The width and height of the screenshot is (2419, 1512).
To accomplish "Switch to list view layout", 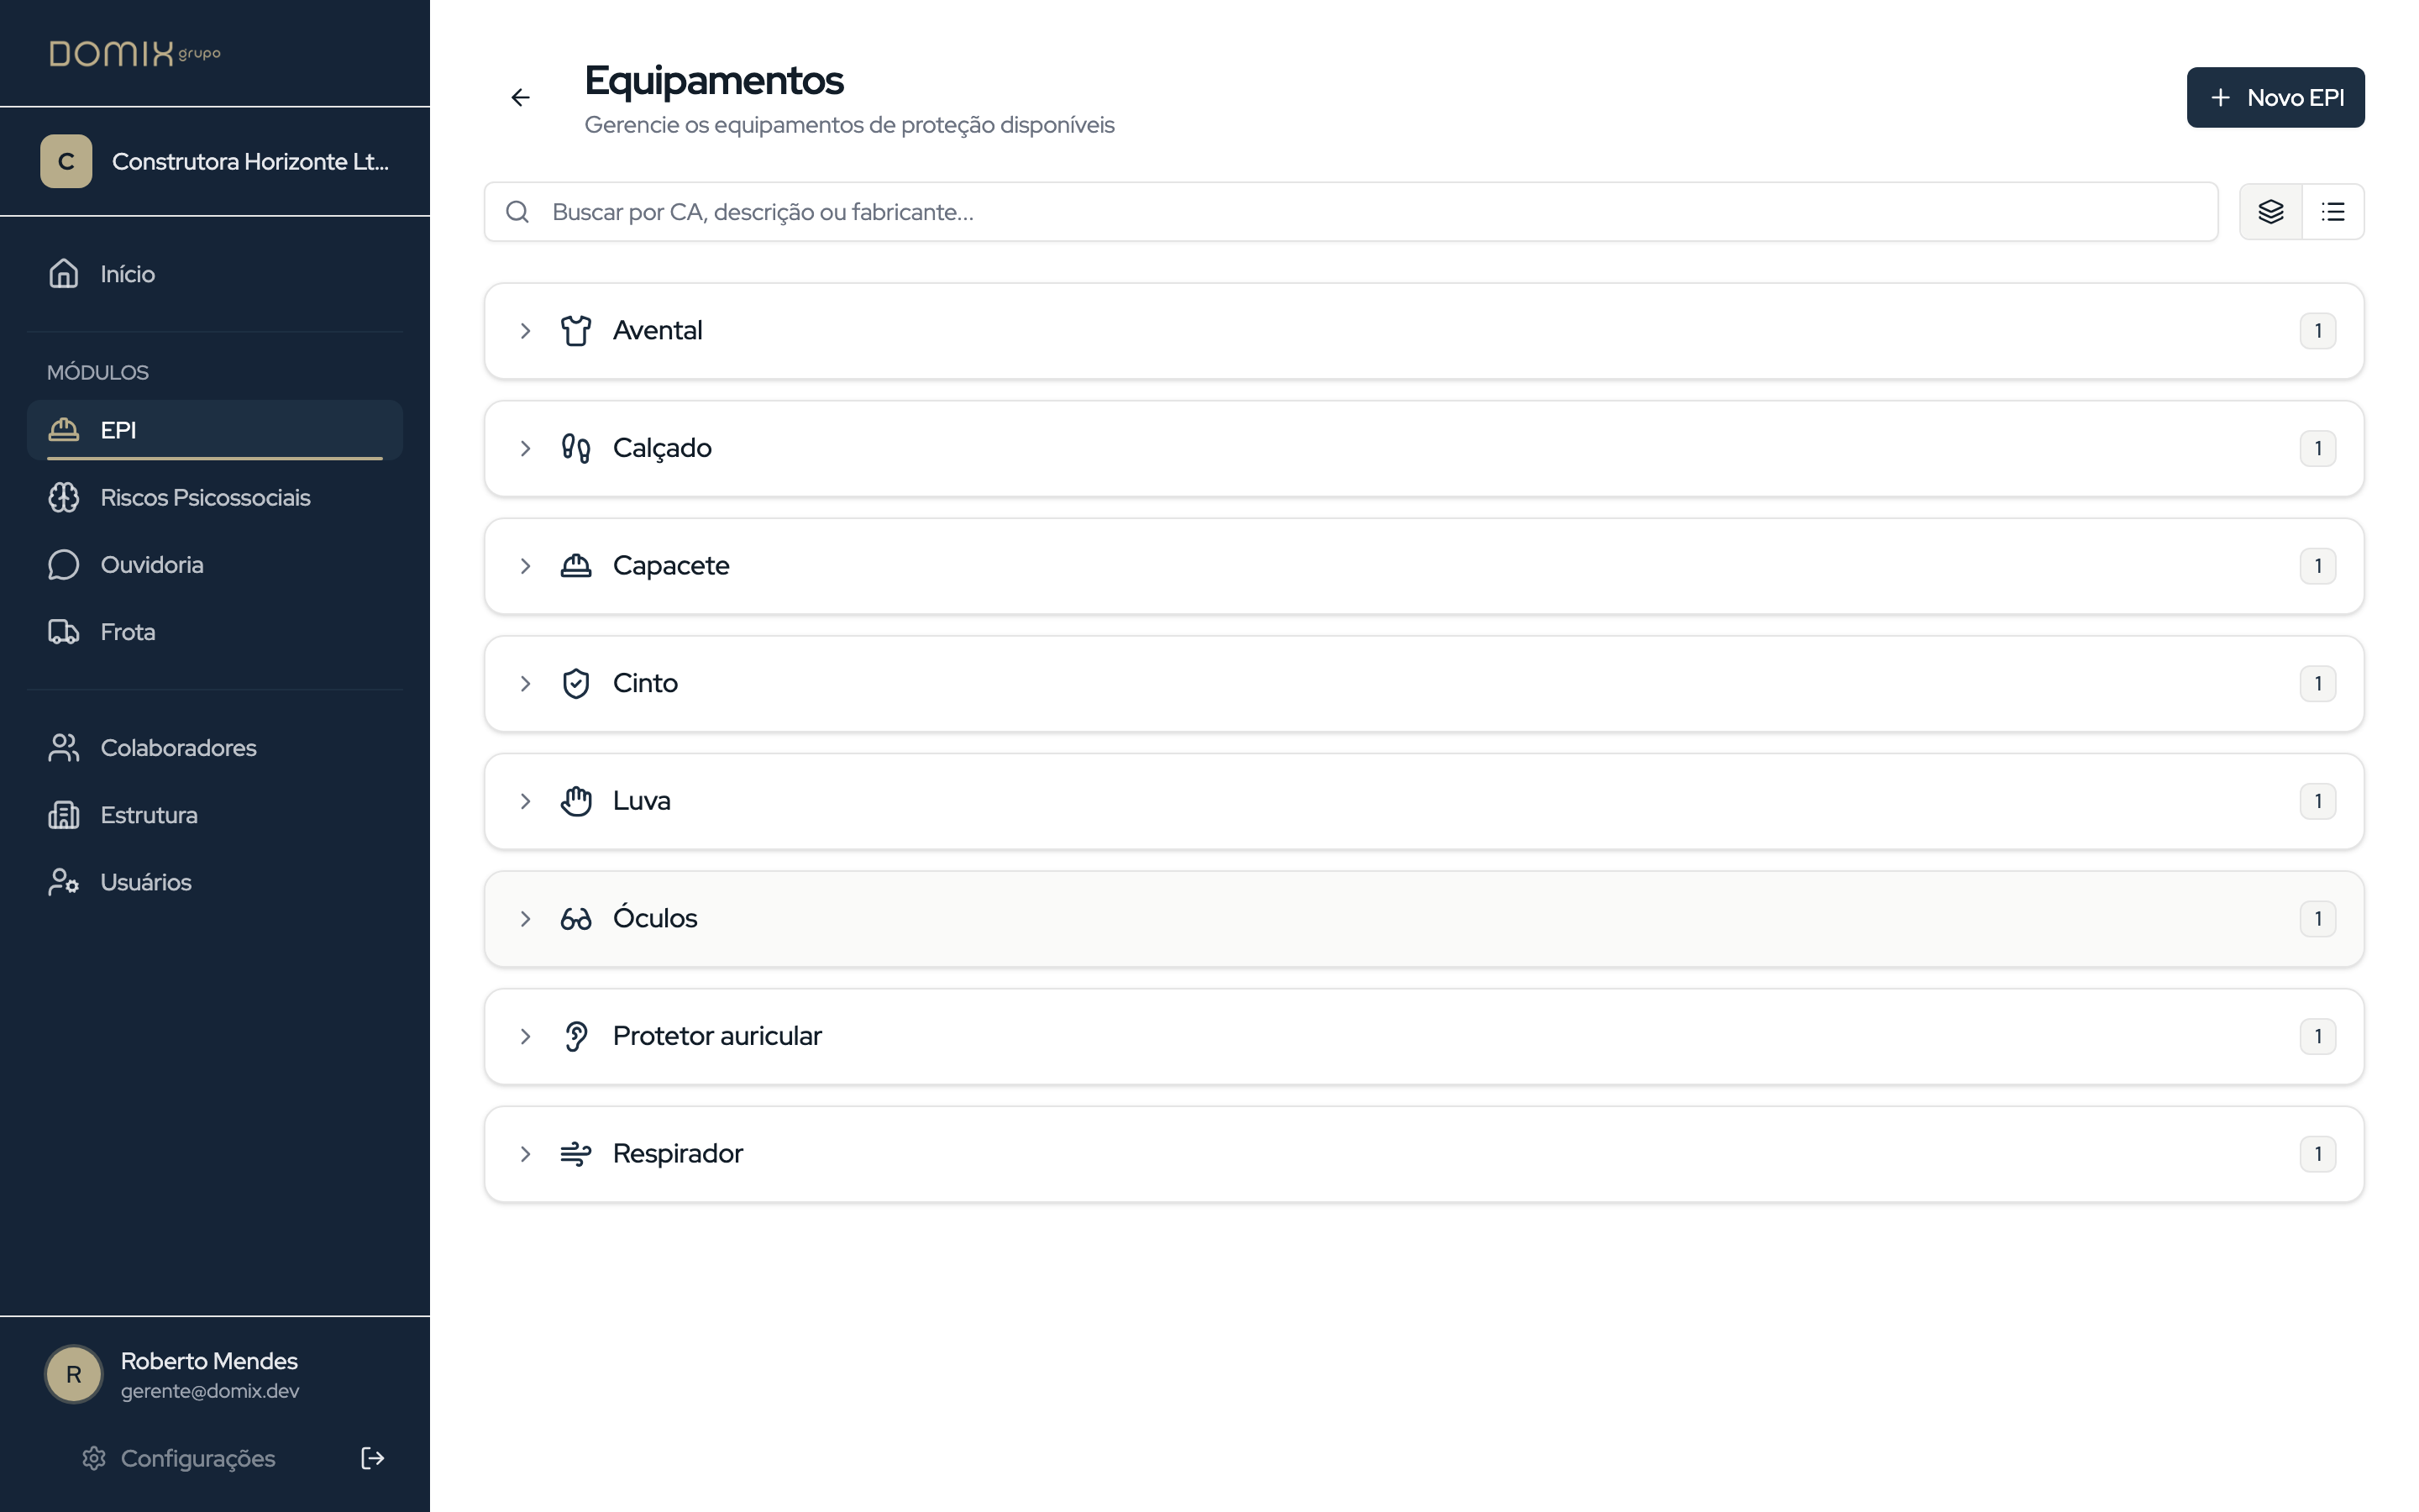I will click(x=2332, y=211).
